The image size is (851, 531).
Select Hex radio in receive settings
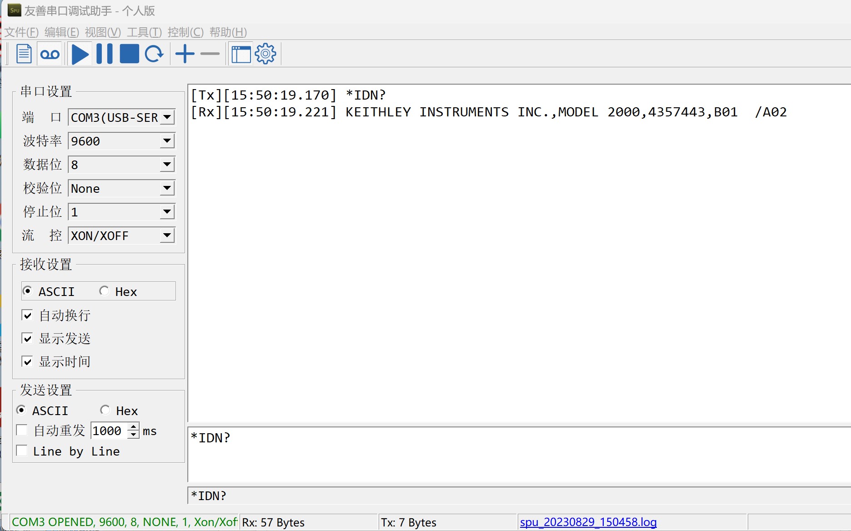[105, 291]
